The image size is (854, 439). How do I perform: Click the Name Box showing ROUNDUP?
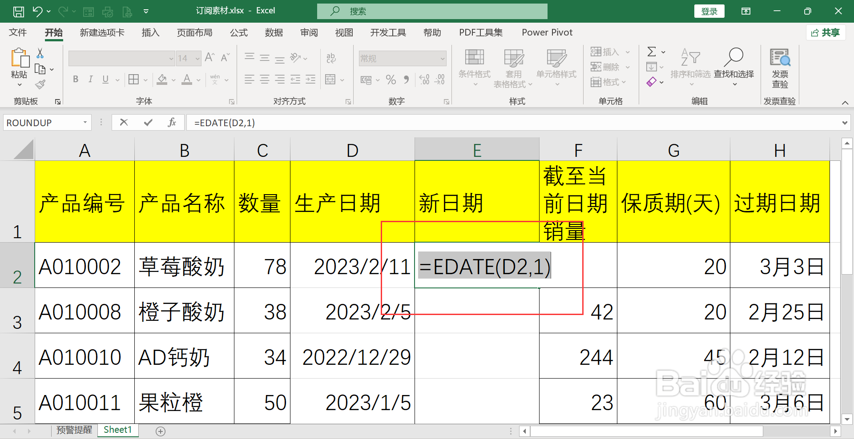pos(42,123)
